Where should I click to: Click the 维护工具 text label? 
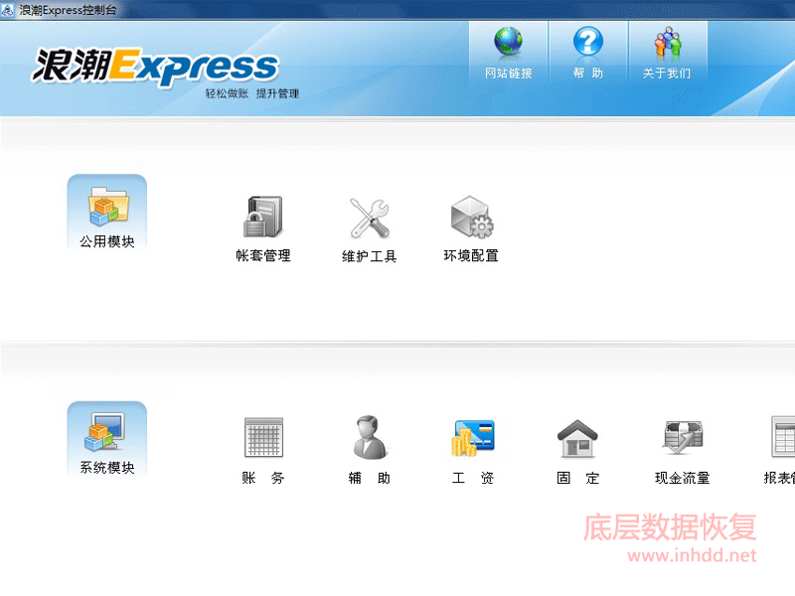369,256
